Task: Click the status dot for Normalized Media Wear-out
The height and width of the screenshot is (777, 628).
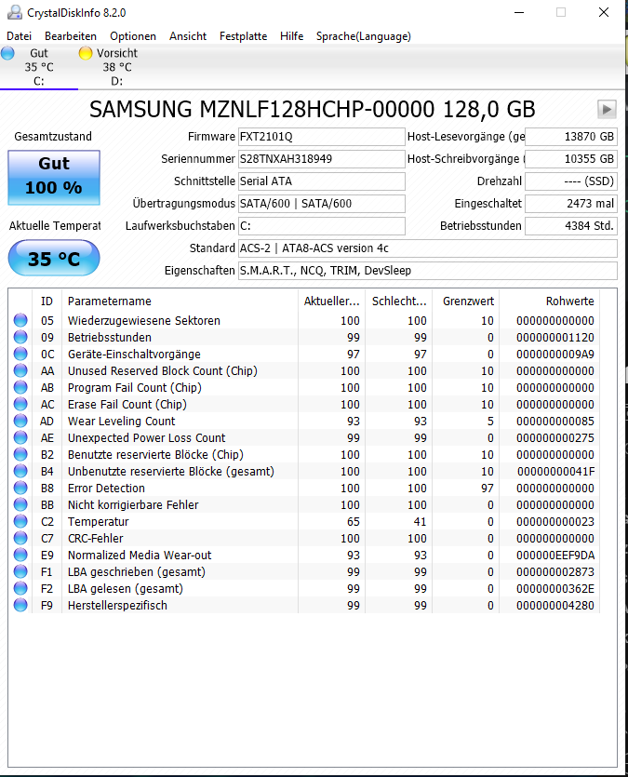Action: coord(20,555)
